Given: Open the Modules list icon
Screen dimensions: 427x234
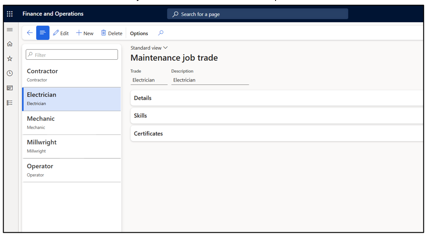Looking at the screenshot, I should 10,102.
